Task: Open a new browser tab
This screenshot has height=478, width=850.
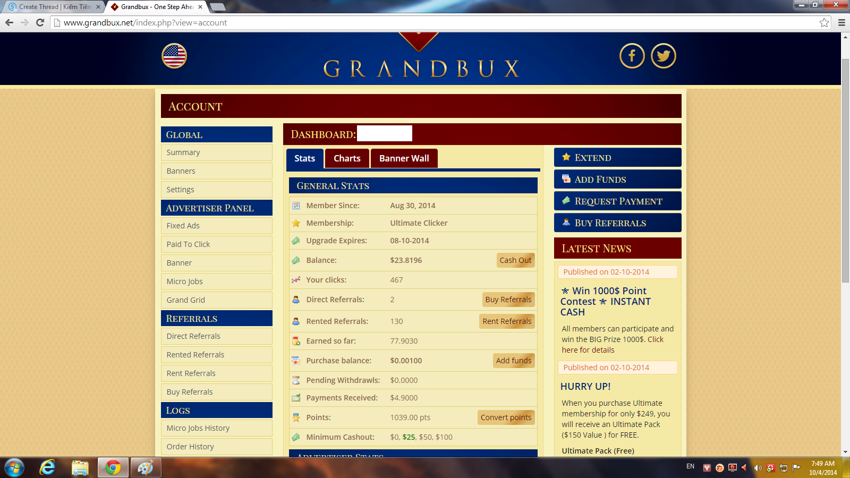Action: point(217,7)
